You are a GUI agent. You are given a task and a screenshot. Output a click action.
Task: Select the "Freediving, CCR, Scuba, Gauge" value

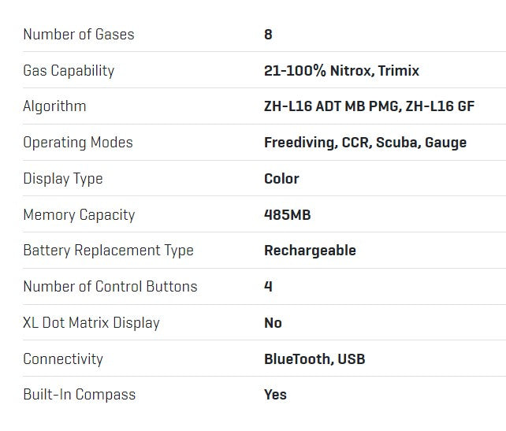pos(365,143)
